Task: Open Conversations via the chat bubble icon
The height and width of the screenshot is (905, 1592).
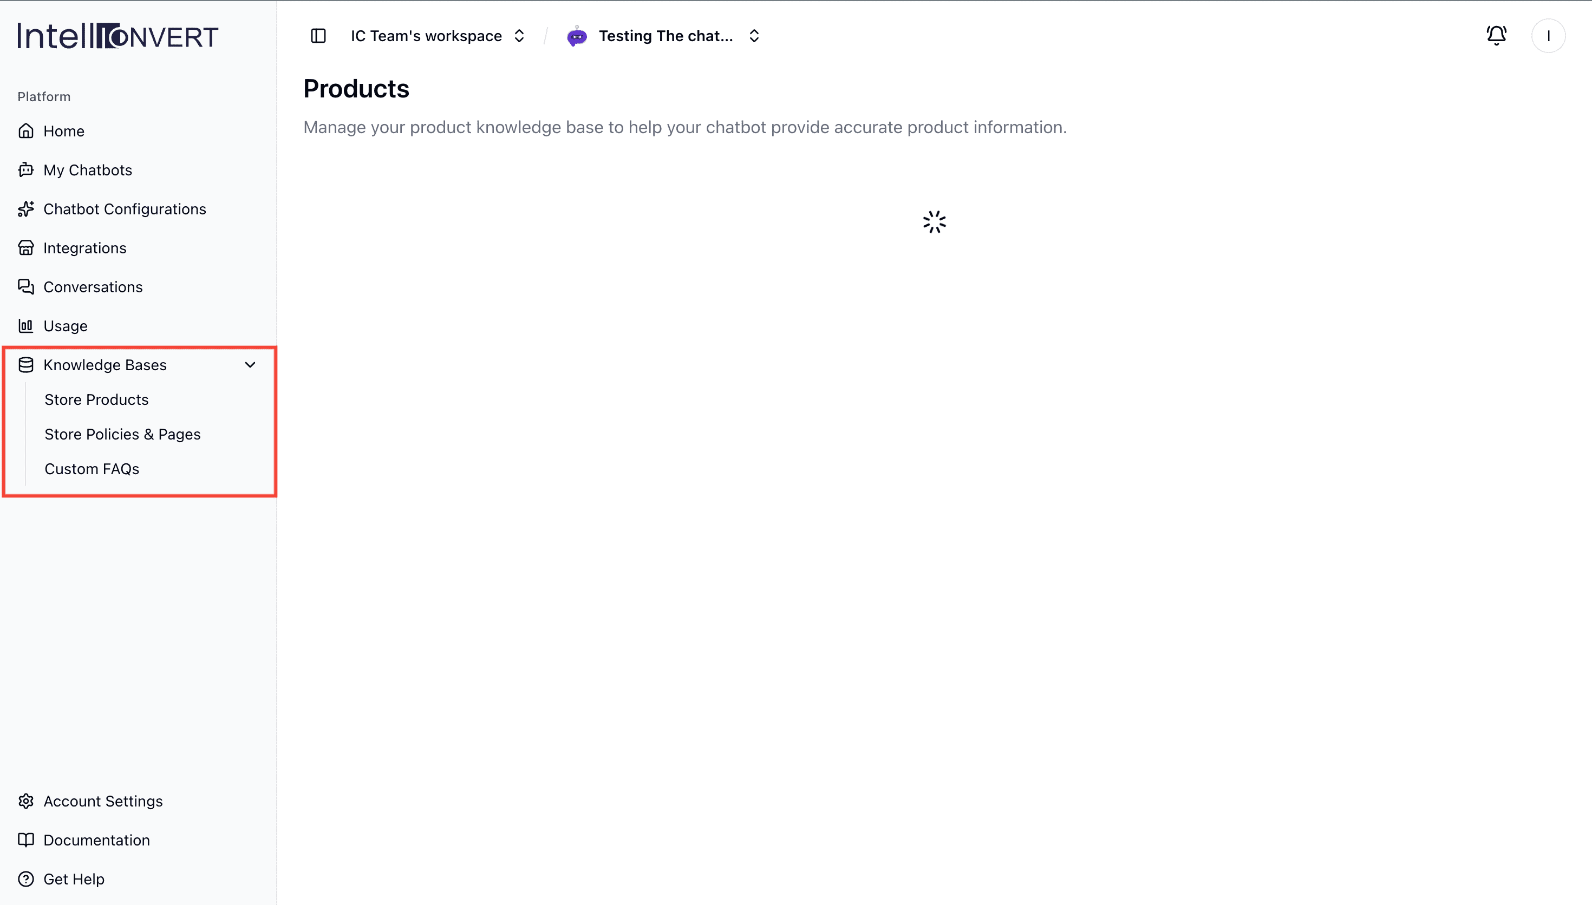Action: point(25,286)
